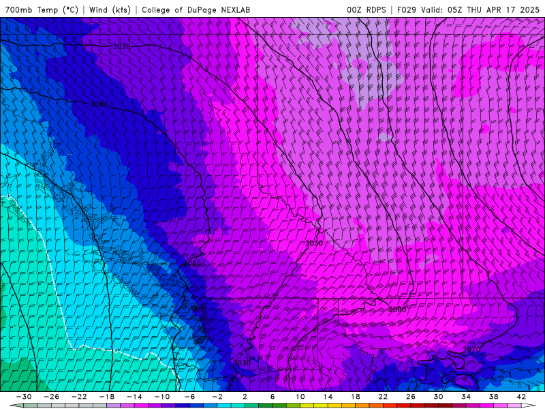Image resolution: width=545 pixels, height=409 pixels.
Task: Click the "F029" forecast hour text
Action: pos(407,10)
